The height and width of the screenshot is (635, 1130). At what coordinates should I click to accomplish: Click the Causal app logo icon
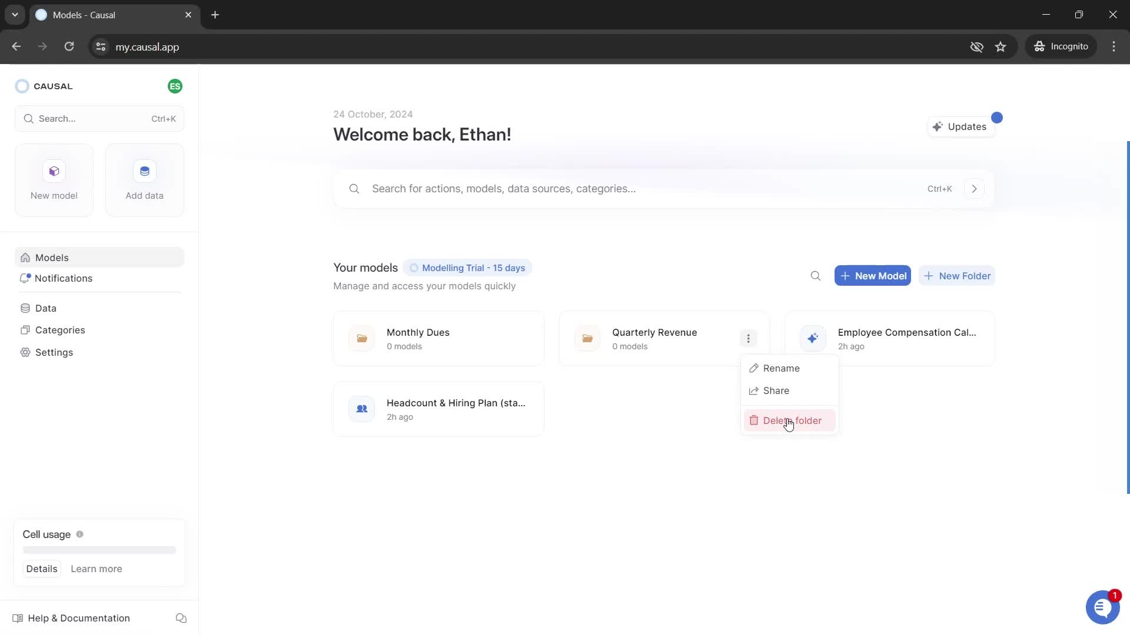coord(22,86)
